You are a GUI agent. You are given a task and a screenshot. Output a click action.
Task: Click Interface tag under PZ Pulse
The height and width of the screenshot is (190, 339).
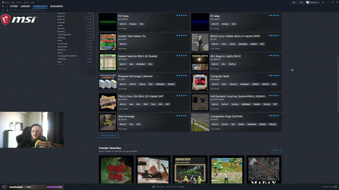click(133, 24)
